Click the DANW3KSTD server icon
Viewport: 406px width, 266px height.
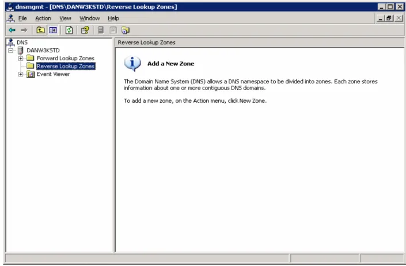tap(20, 51)
